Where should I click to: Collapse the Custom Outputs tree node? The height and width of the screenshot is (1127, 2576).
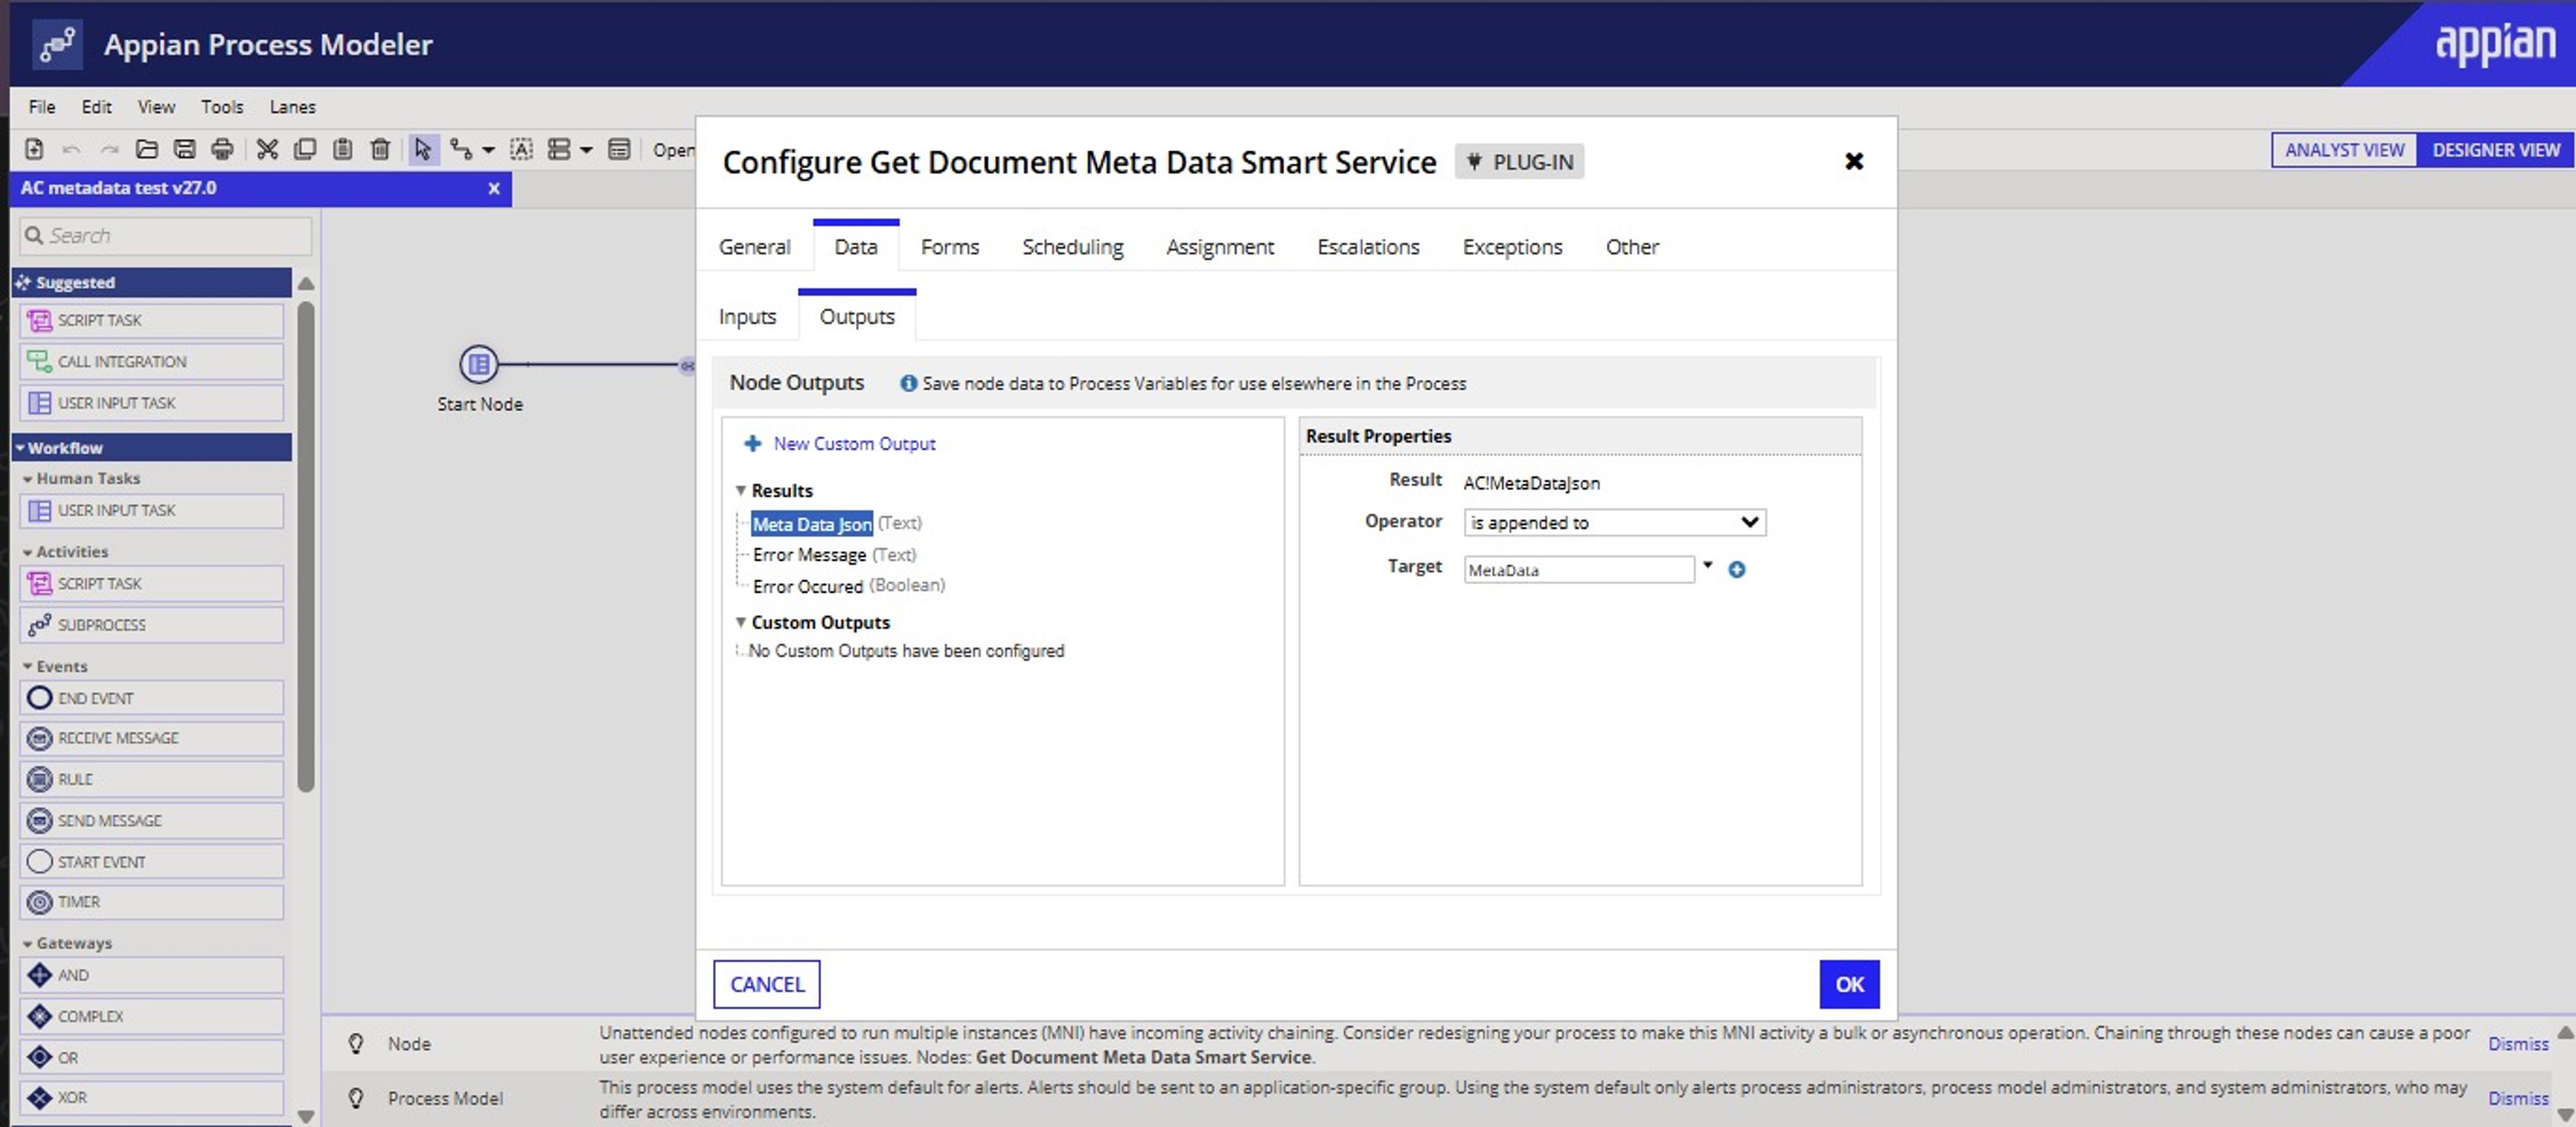tap(741, 622)
